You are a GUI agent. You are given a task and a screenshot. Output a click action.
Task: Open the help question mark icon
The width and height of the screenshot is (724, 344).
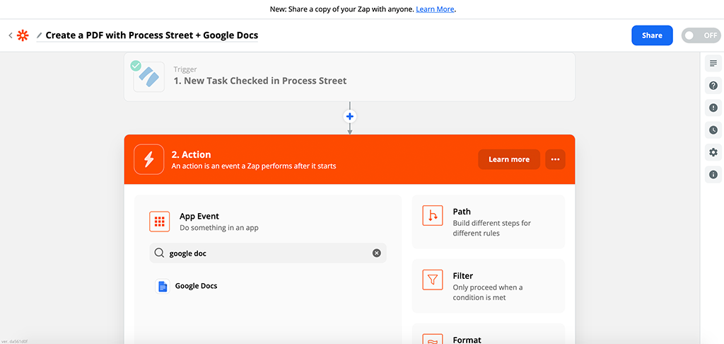tap(713, 86)
